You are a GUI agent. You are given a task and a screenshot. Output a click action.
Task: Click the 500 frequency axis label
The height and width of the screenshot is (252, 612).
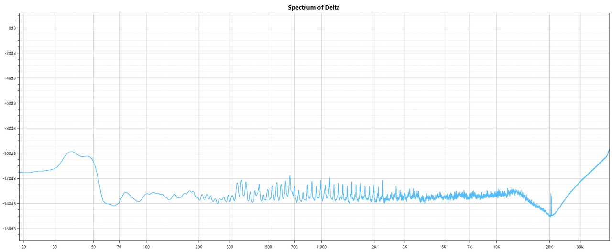point(269,248)
